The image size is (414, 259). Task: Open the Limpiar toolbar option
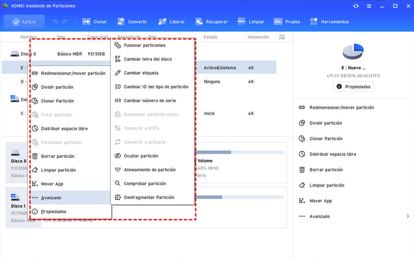(x=251, y=21)
